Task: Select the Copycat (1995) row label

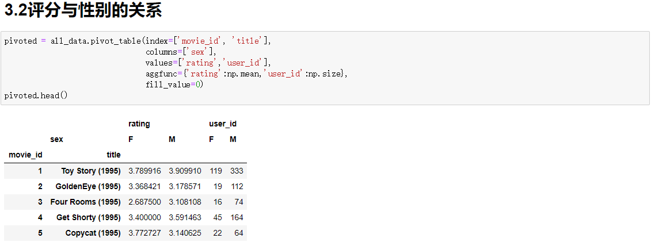Action: coord(93,233)
